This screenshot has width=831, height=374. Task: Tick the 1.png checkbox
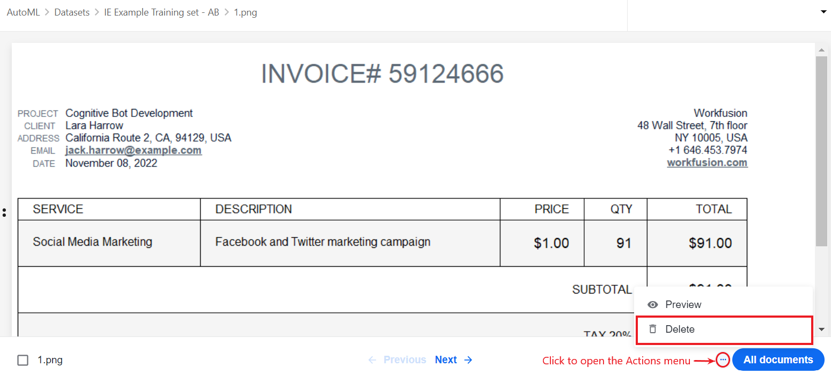point(23,360)
